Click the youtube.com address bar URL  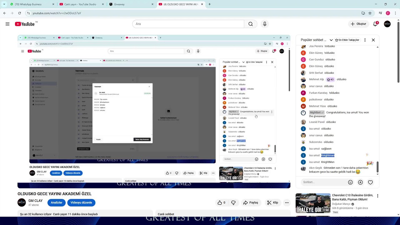[x=57, y=13]
